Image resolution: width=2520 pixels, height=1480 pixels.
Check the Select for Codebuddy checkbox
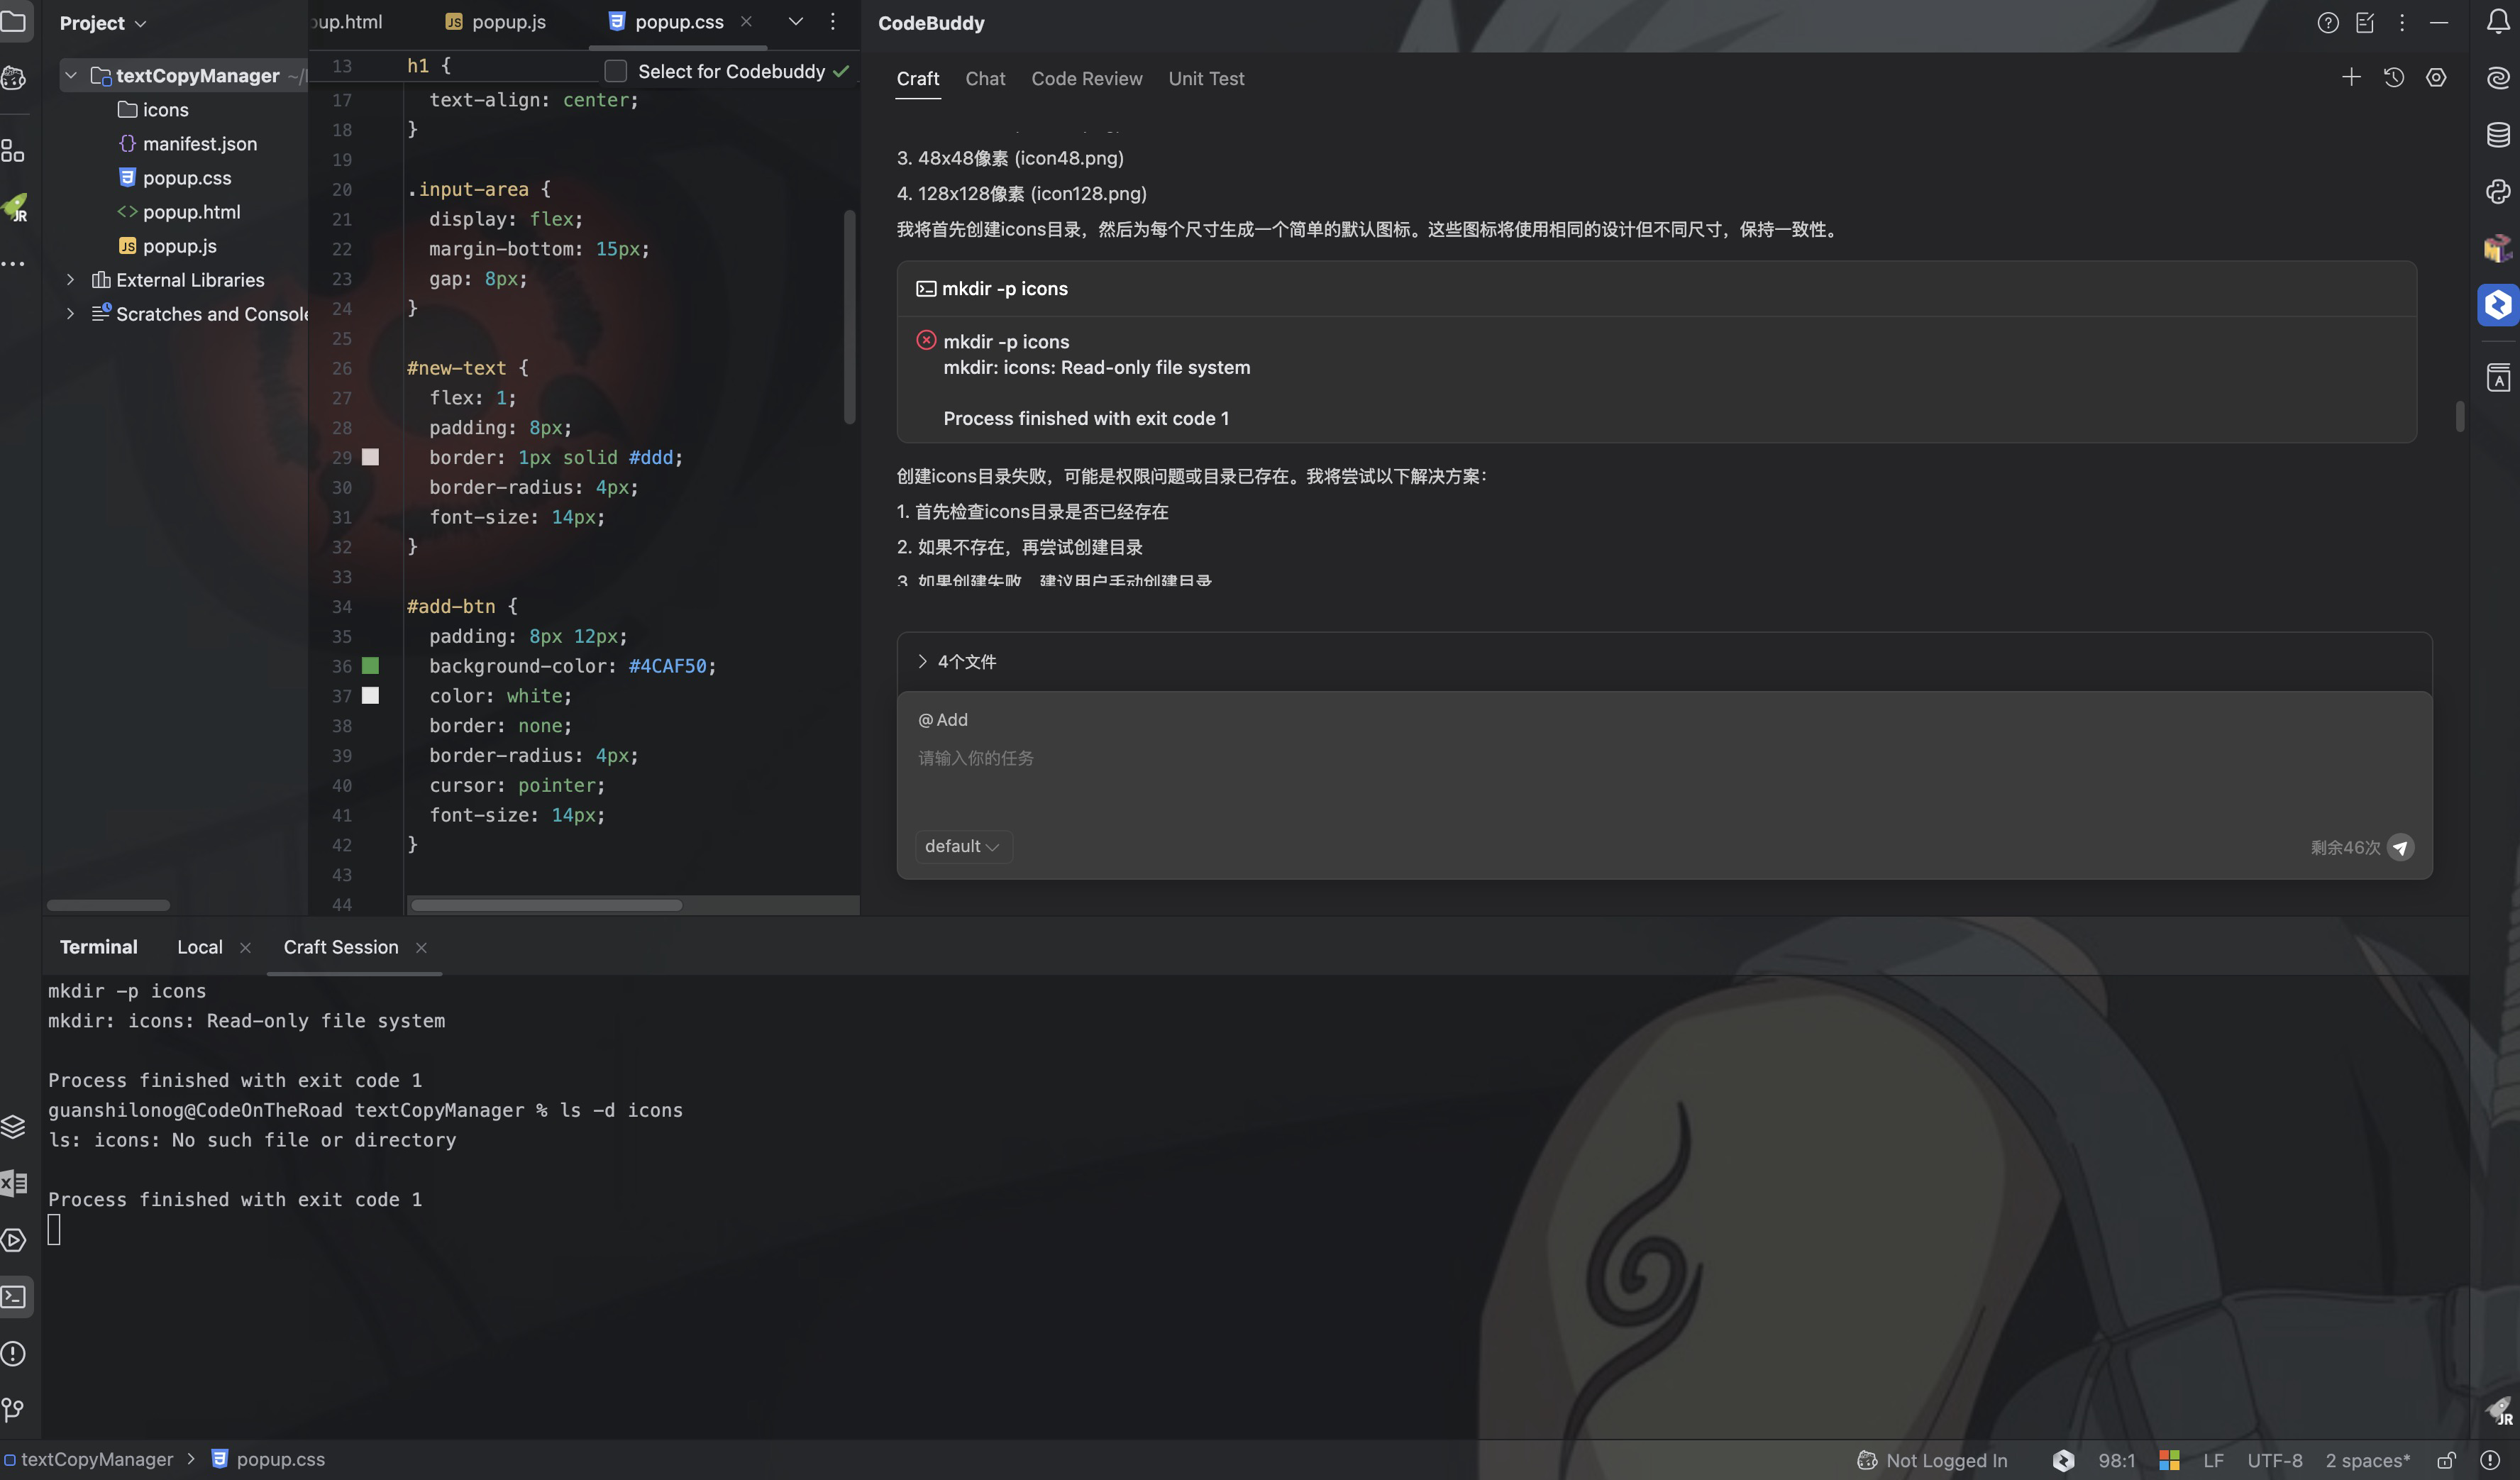(616, 71)
